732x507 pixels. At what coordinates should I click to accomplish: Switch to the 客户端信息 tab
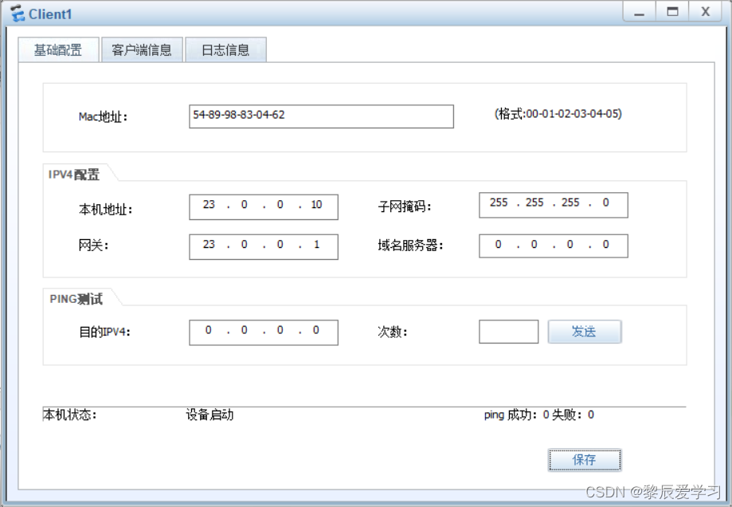pyautogui.click(x=142, y=50)
